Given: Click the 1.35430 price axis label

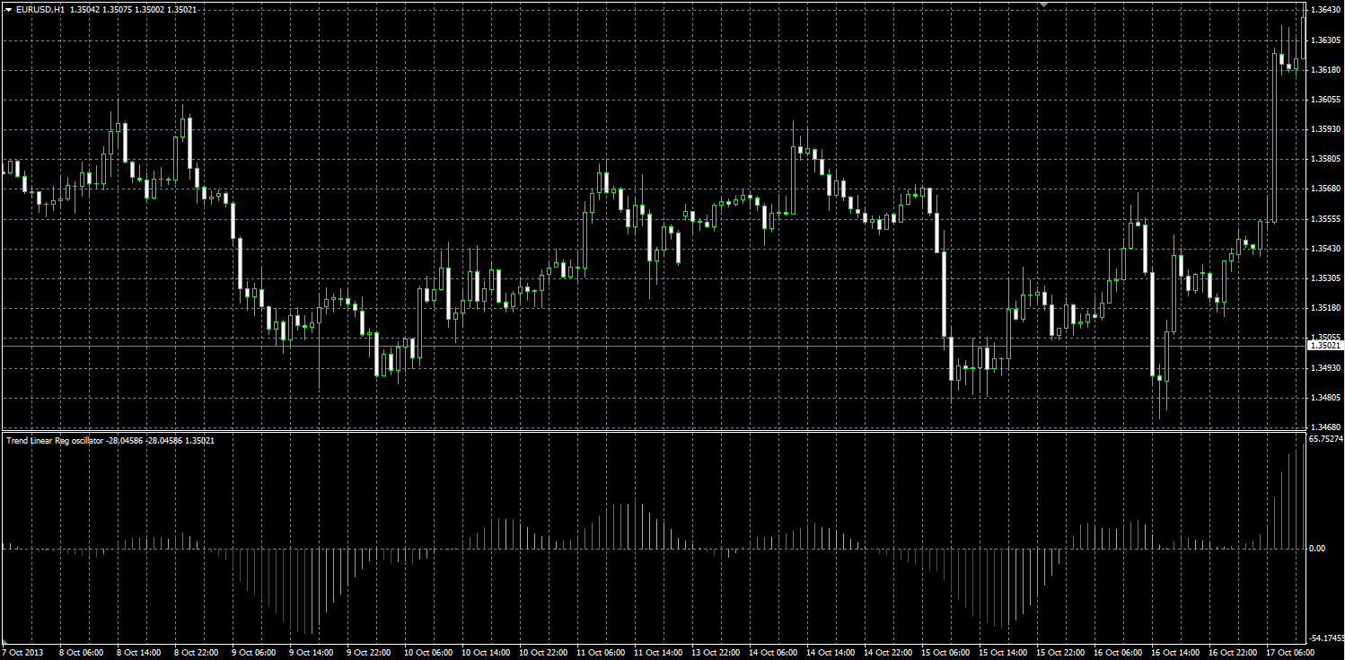Looking at the screenshot, I should pos(1326,249).
